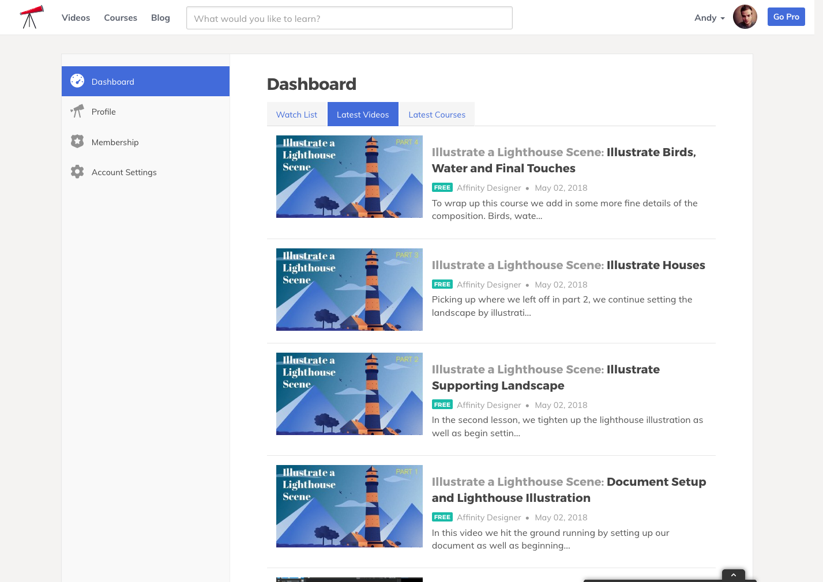Expand the Andy account dropdown

tap(708, 17)
